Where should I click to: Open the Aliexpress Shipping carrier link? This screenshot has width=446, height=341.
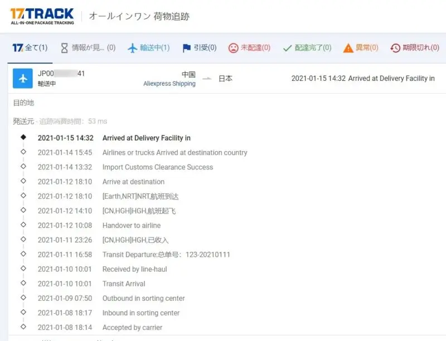pos(169,84)
